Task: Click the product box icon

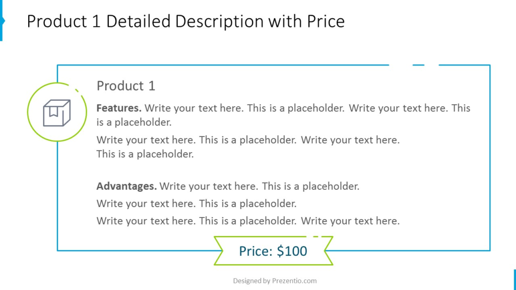Action: coord(56,113)
